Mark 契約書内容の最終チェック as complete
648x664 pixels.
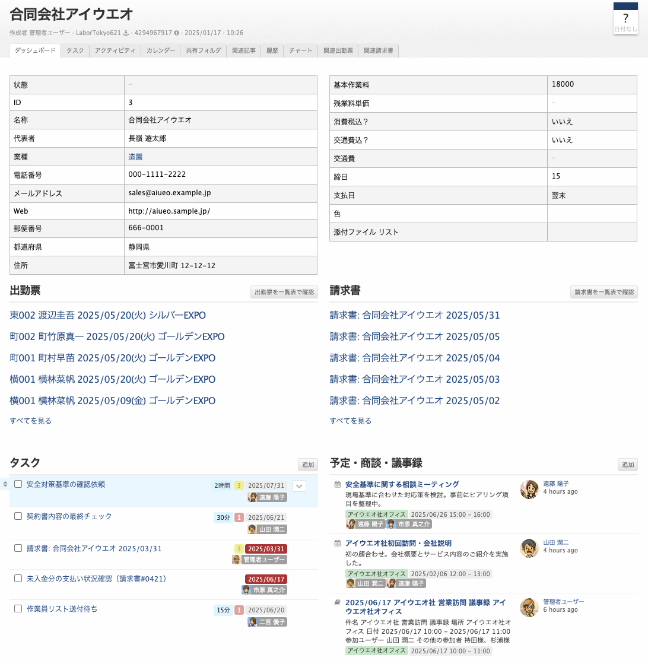(18, 516)
